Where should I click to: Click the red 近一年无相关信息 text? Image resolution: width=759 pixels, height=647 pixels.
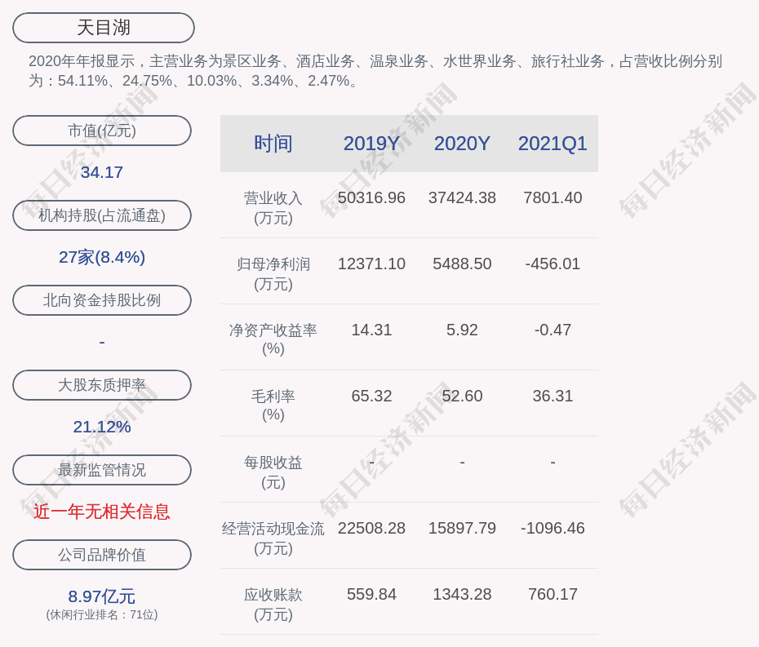point(102,512)
